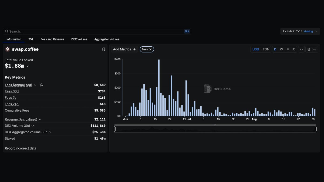Click the Fees 24h label
The height and width of the screenshot is (182, 324).
12,104
